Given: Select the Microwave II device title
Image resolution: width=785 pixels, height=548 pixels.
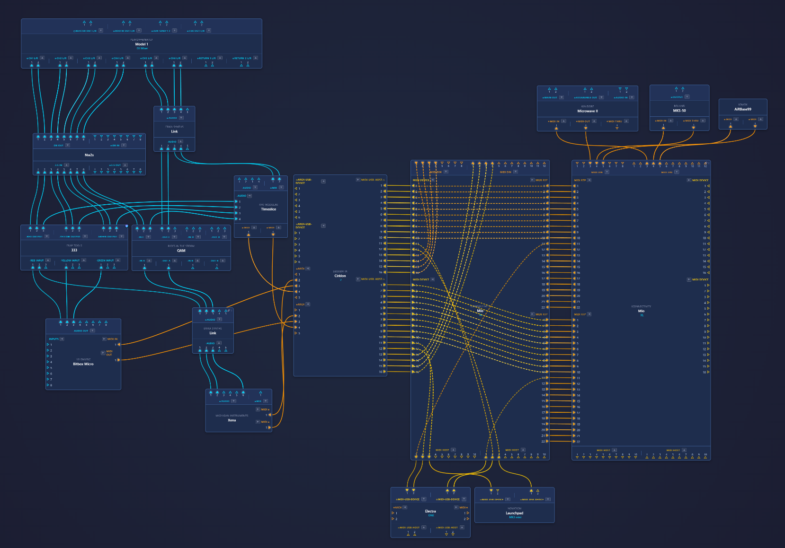Looking at the screenshot, I should [x=588, y=111].
